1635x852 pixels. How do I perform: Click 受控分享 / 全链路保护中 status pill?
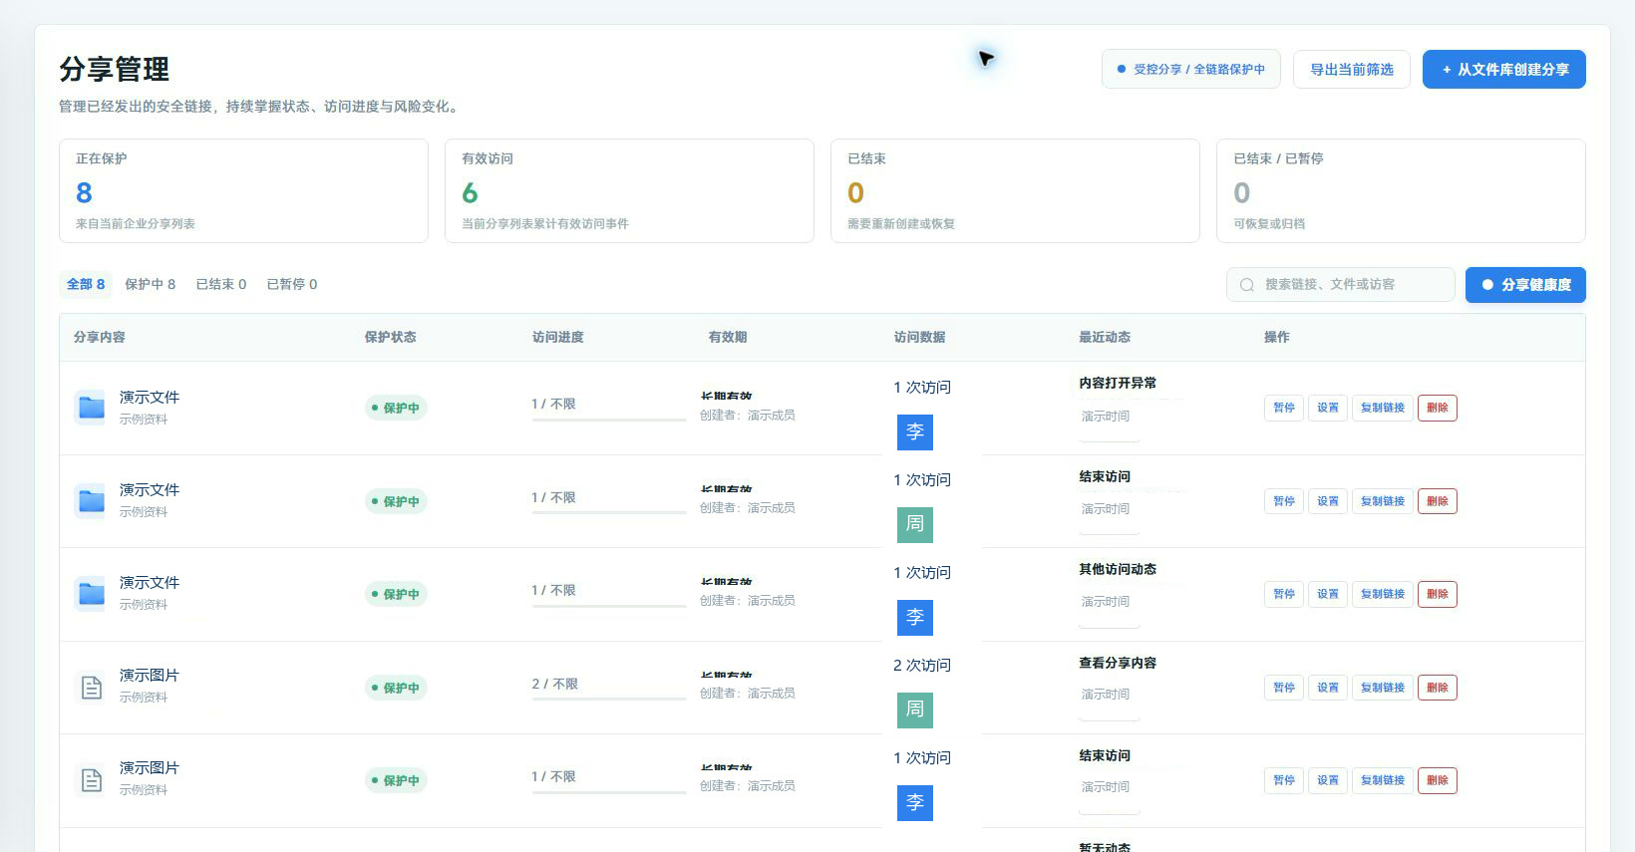1190,70
